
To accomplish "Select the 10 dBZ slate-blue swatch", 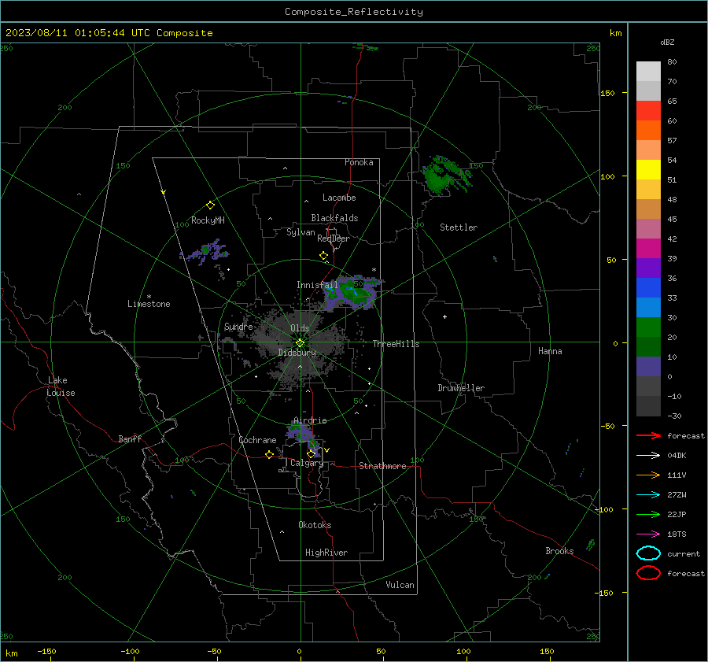I will [648, 367].
